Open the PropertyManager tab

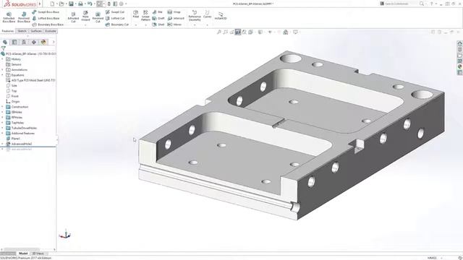(14, 42)
